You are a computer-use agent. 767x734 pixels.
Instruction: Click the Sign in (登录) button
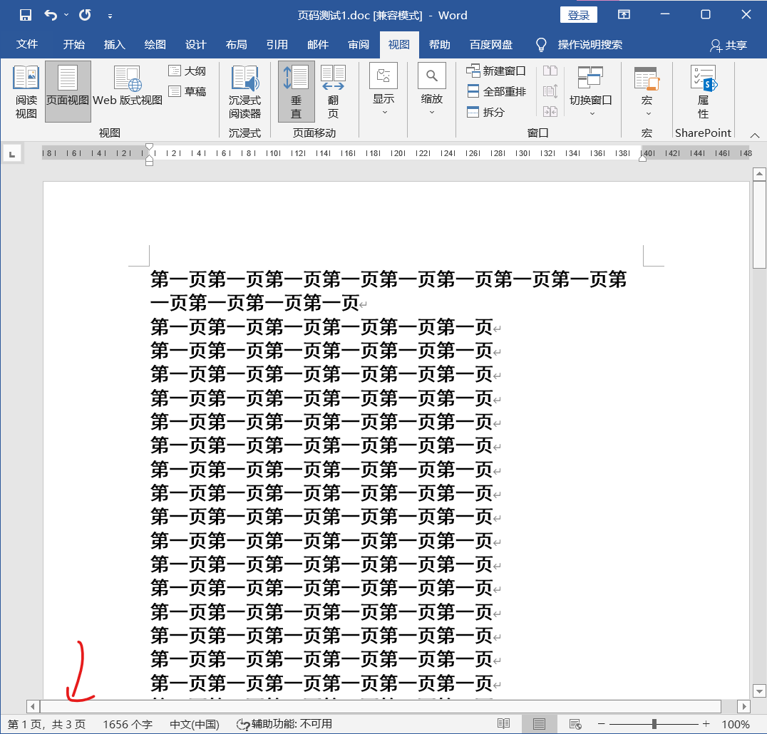click(578, 15)
